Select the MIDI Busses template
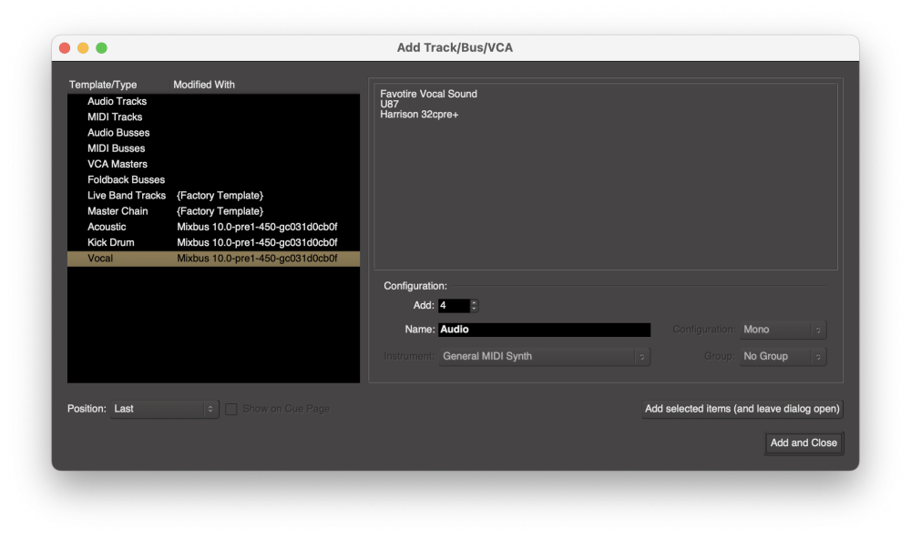Viewport: 911px width, 539px height. coord(116,147)
